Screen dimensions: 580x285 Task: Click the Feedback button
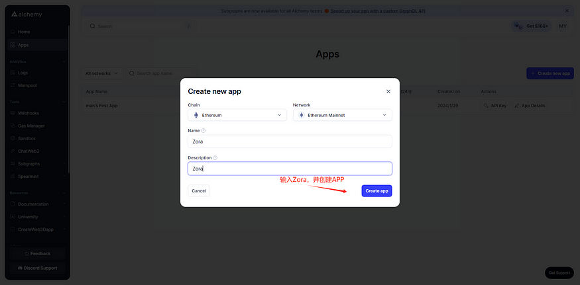point(37,254)
